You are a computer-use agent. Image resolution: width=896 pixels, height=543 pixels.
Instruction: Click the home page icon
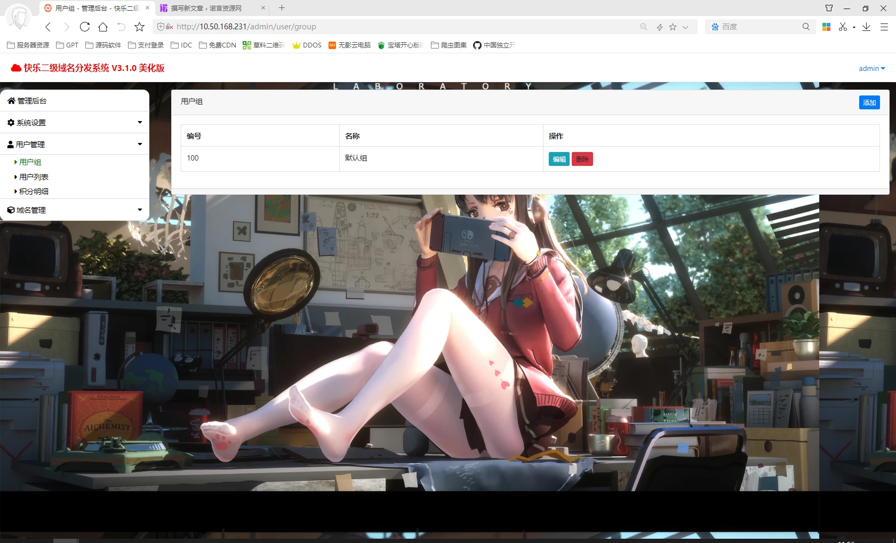pyautogui.click(x=103, y=27)
